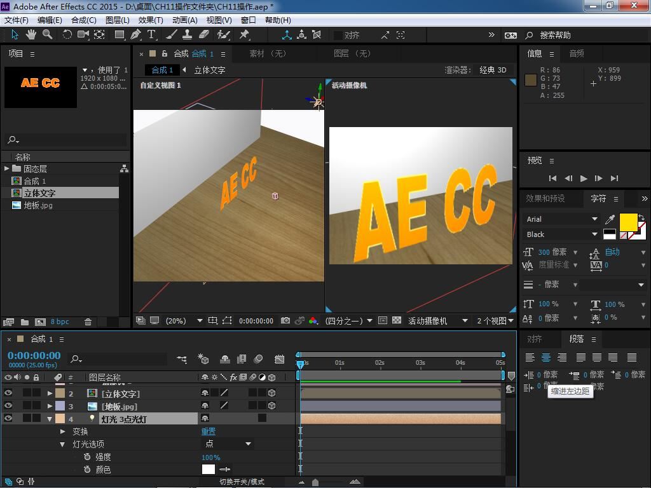Jump to the first frame in Preview
The height and width of the screenshot is (488, 651).
click(552, 179)
